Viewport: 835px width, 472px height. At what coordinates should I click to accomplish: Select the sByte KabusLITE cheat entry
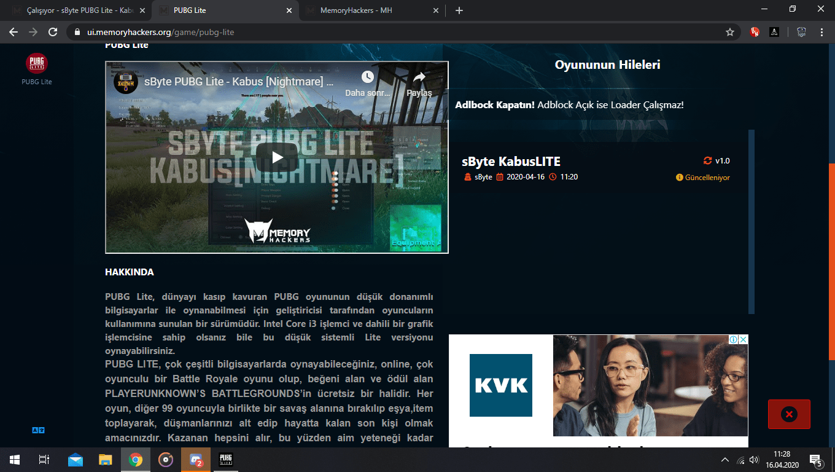[511, 162]
